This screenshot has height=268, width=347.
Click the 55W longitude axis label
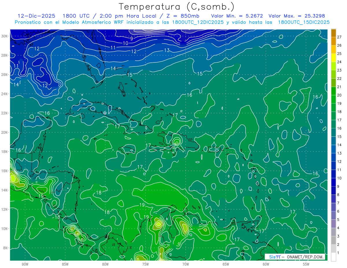(306, 264)
